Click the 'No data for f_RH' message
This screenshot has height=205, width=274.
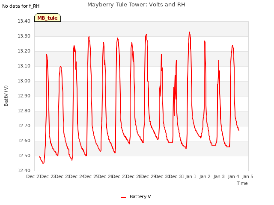coord(21,6)
